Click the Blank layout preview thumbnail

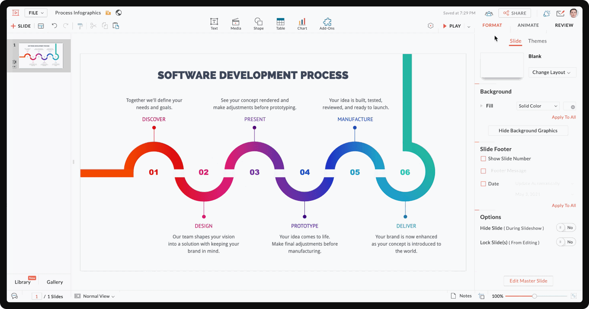click(x=502, y=66)
